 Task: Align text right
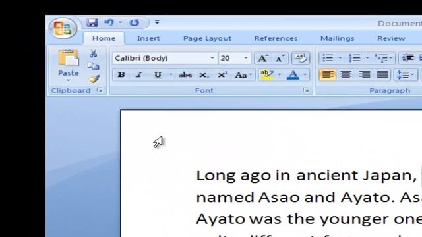coord(364,74)
